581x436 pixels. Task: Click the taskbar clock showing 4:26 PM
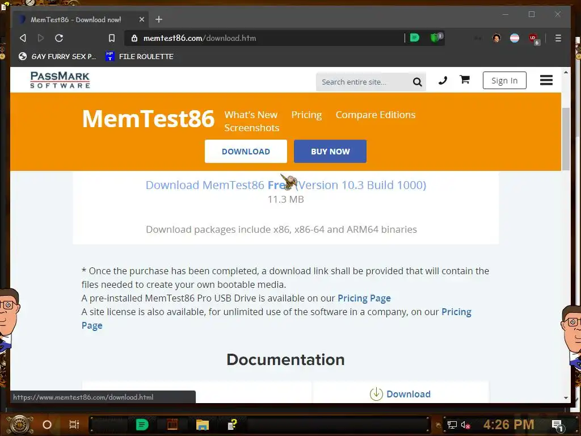(x=508, y=425)
